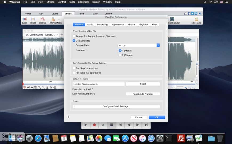
Task: Open iTunes from the Dock
Action: [x=142, y=138]
